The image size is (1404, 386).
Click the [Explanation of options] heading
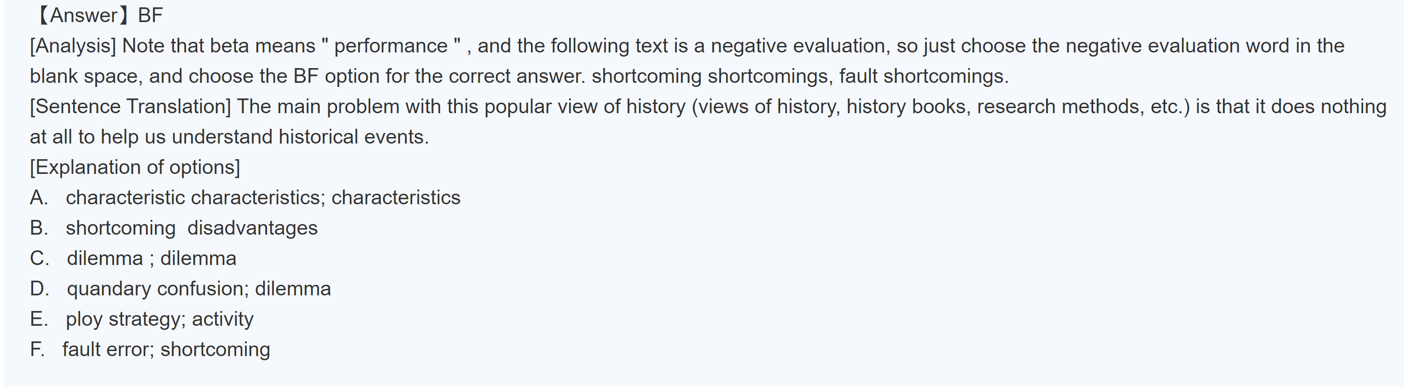click(134, 167)
